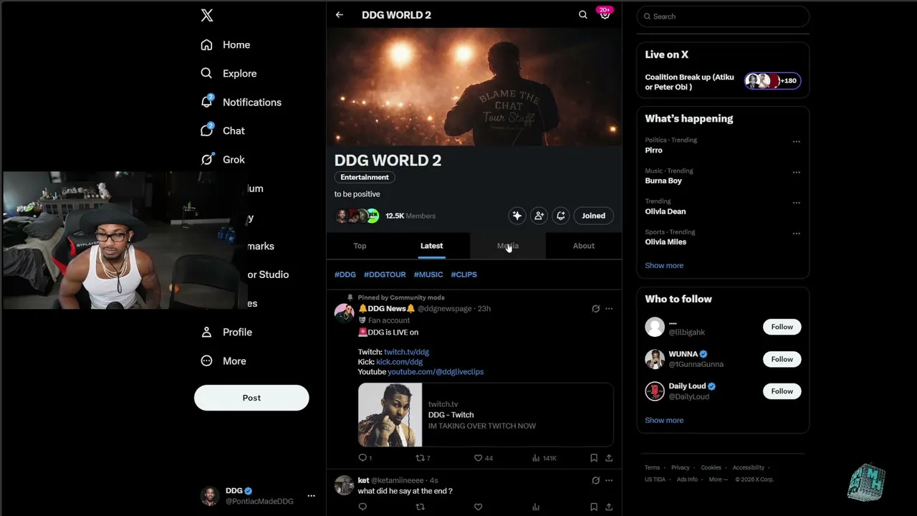917x516 pixels.
Task: Like ket's post
Action: pos(478,507)
